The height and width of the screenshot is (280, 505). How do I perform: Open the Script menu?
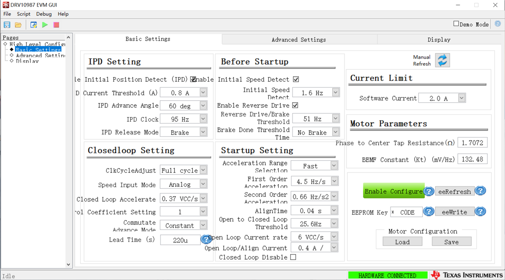pyautogui.click(x=23, y=14)
